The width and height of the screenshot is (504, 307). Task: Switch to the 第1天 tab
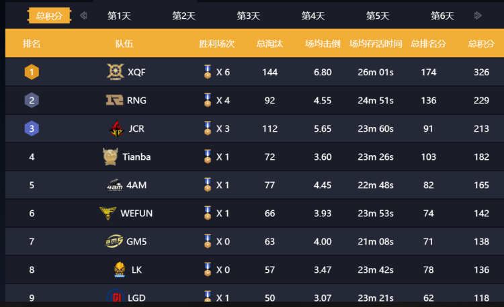119,15
